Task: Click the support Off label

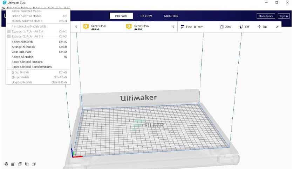Action: point(247,27)
